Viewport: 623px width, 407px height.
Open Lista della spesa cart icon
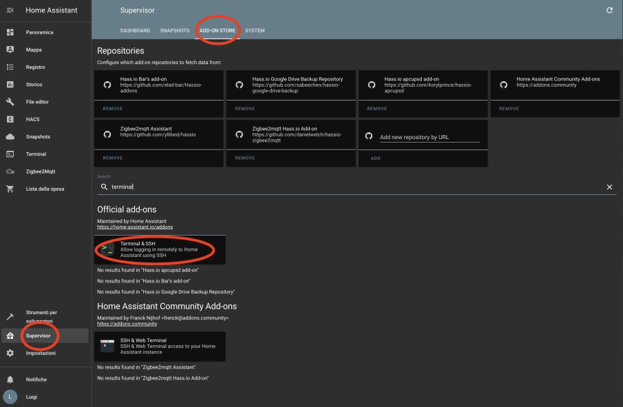pos(10,189)
